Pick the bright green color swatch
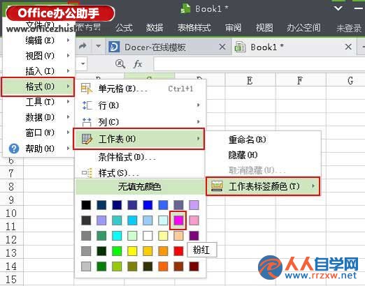This screenshot has width=365, height=286. tap(117, 251)
